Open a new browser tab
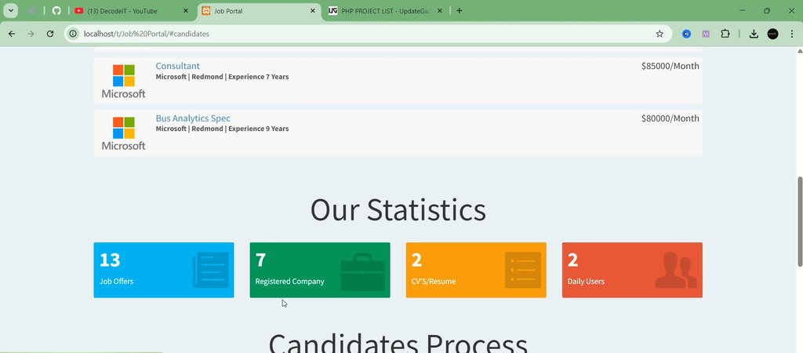 coord(460,11)
